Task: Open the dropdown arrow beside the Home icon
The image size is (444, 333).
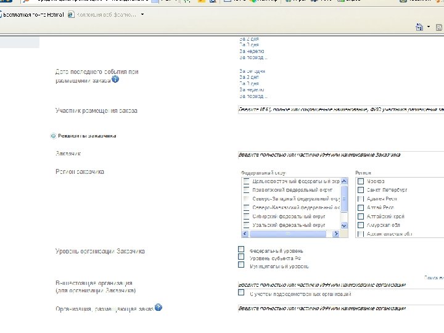Action: coord(429,27)
